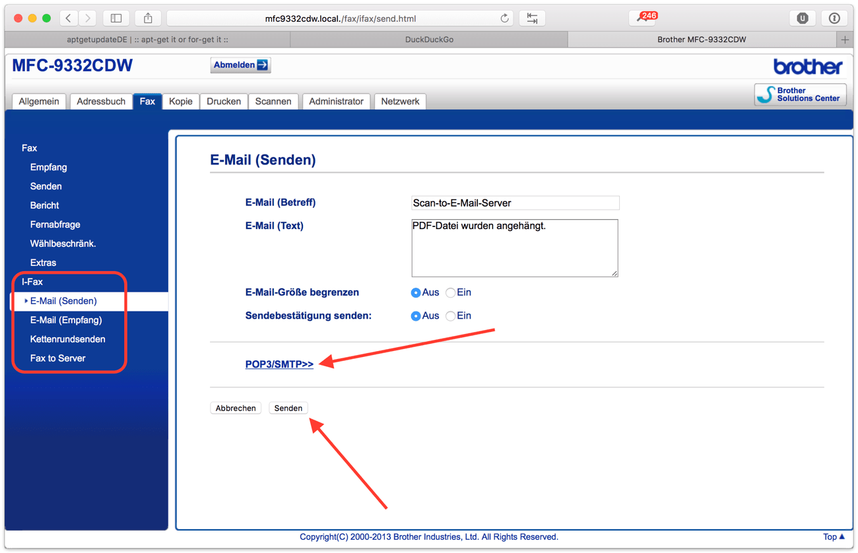The height and width of the screenshot is (553, 858).
Task: Open the Netzwerk tab
Action: click(400, 102)
